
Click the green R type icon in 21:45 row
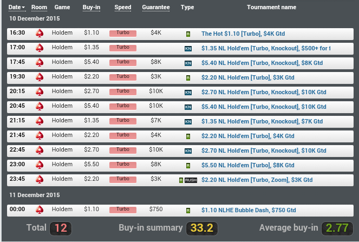(188, 136)
